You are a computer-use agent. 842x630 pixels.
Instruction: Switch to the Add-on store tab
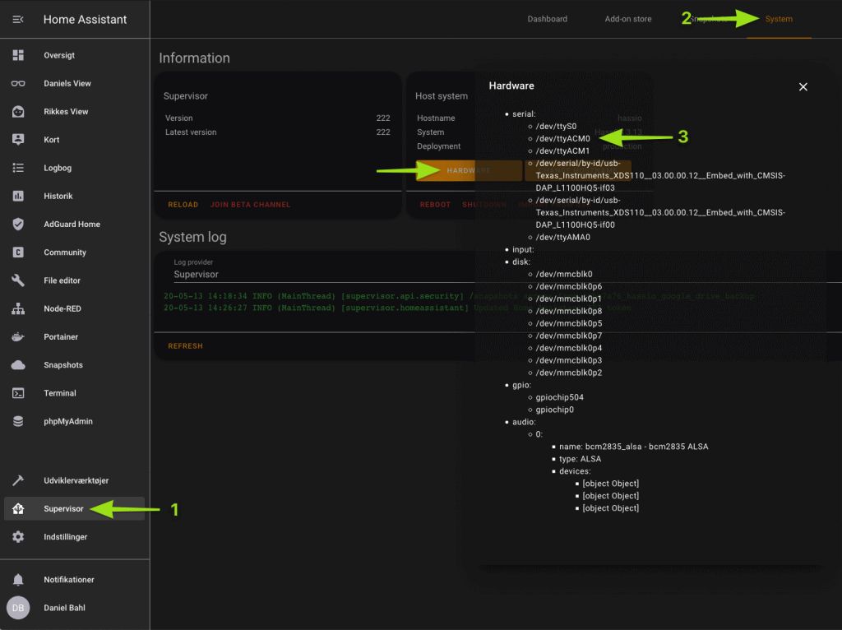[x=627, y=19]
